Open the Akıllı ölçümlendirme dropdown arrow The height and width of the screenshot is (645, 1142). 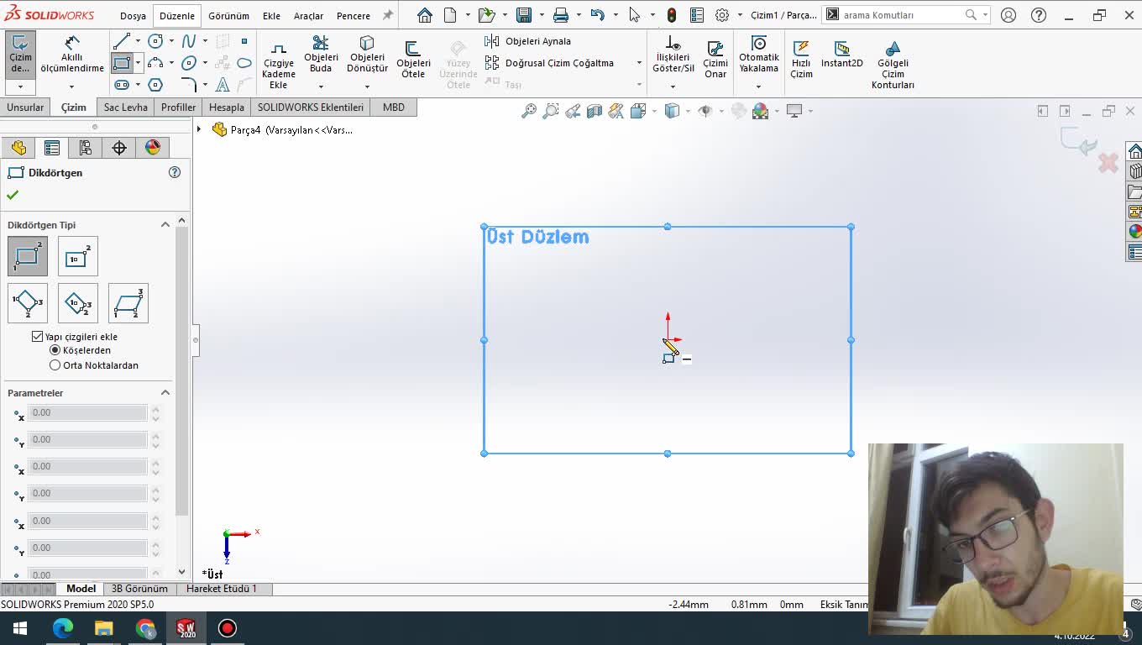(x=71, y=87)
